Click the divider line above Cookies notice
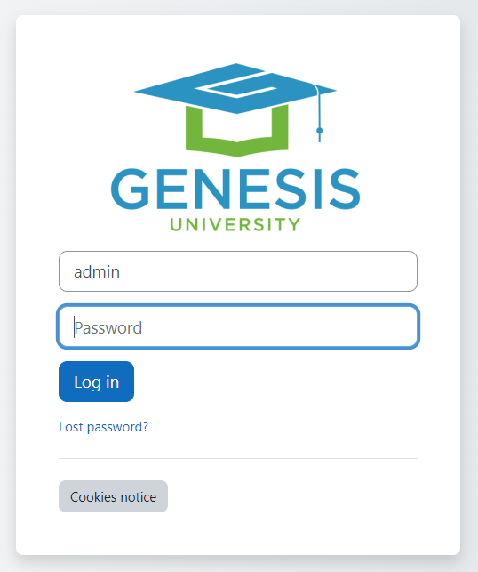The image size is (478, 572). [x=238, y=458]
